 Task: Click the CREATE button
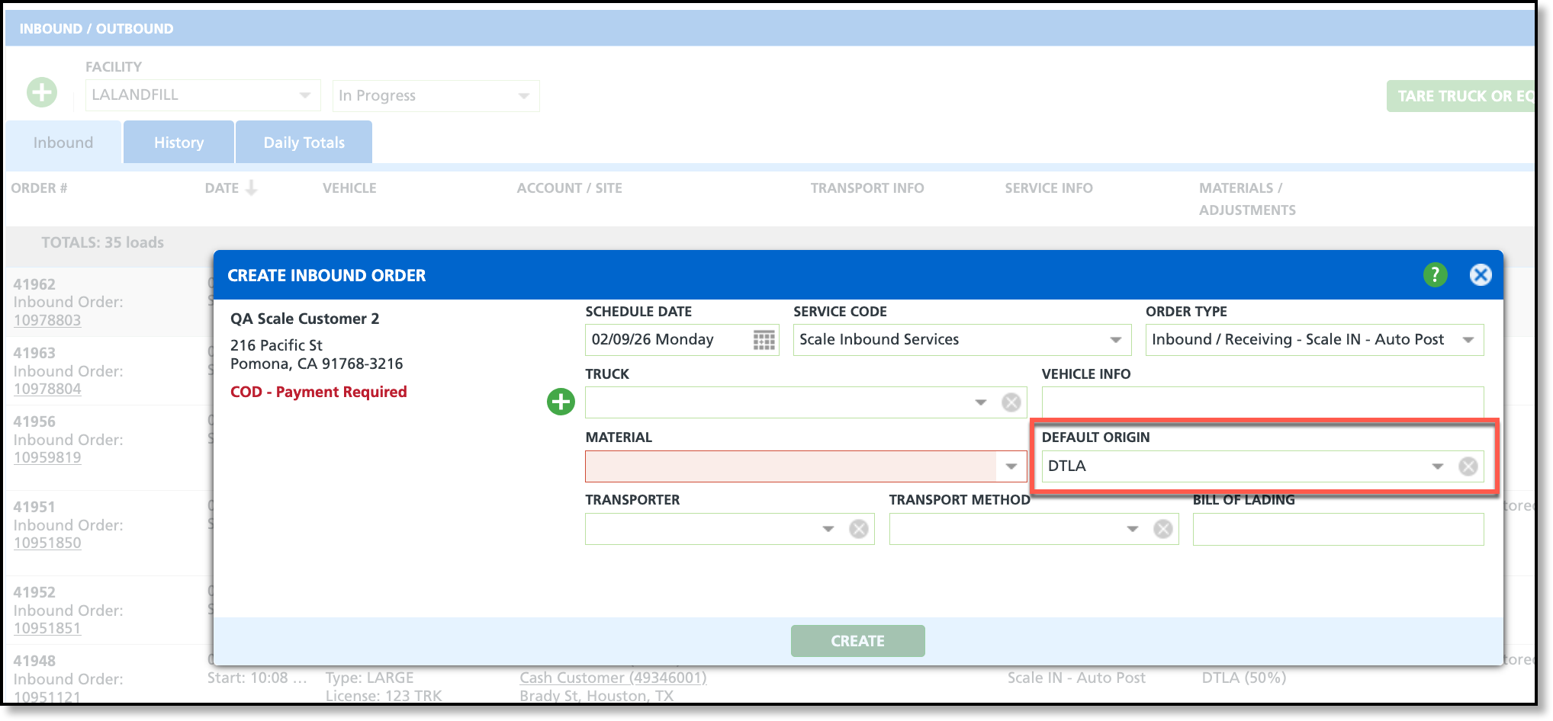pos(858,641)
